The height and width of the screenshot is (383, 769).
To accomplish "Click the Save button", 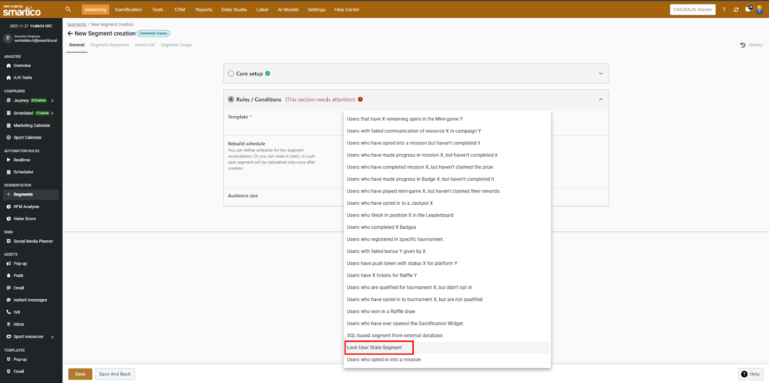I will (80, 374).
